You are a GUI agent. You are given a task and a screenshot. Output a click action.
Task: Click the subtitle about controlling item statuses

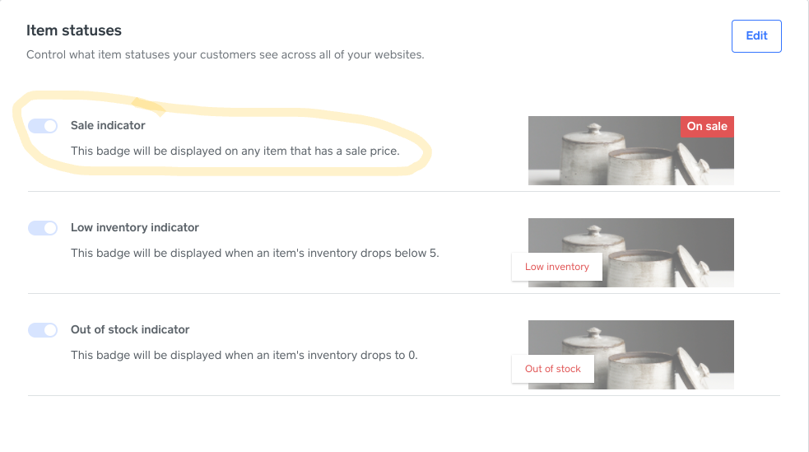pos(225,55)
